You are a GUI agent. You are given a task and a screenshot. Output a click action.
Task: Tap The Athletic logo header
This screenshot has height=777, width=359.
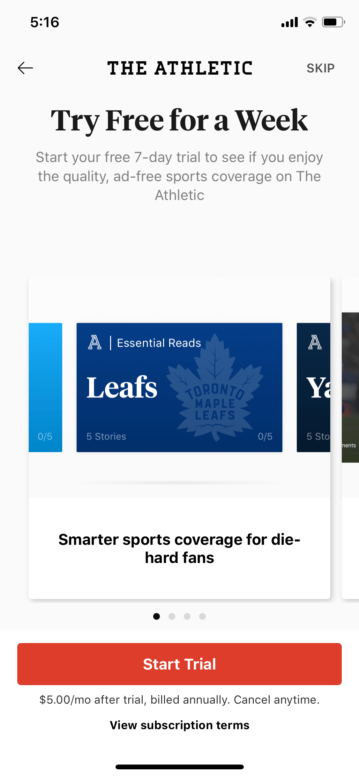pos(180,68)
